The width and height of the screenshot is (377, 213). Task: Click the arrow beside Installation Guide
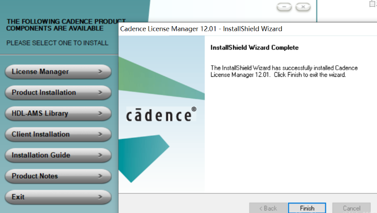[x=100, y=155]
